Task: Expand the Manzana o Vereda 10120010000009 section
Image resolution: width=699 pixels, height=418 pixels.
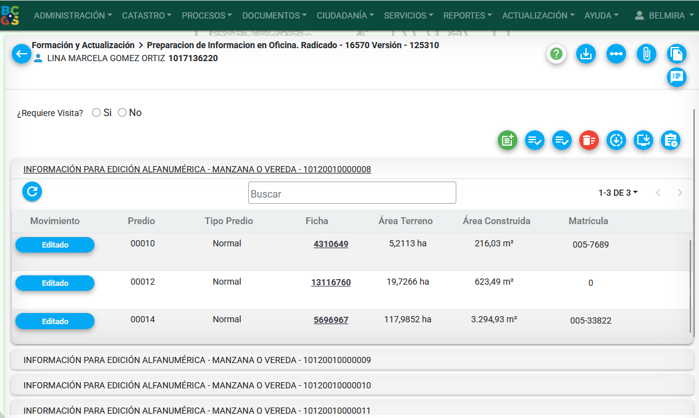Action: 197,360
